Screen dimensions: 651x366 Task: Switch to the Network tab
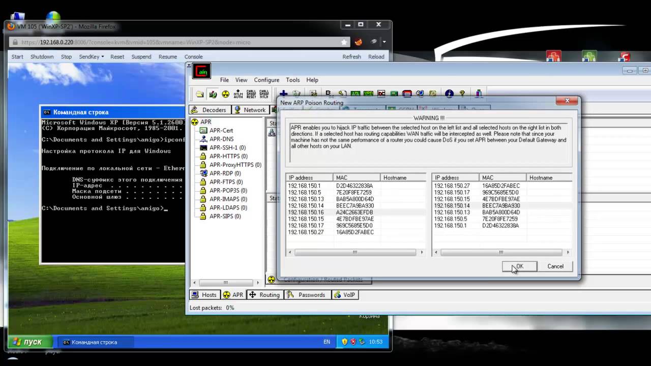(250, 110)
